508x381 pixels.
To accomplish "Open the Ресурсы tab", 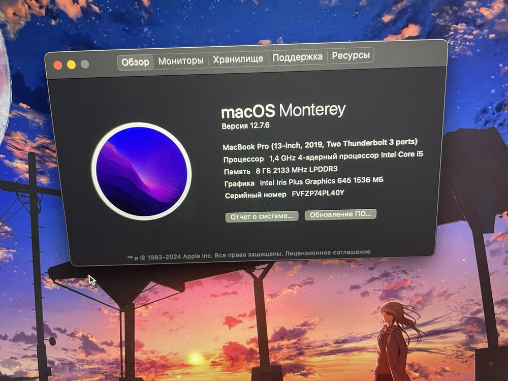I will click(351, 56).
